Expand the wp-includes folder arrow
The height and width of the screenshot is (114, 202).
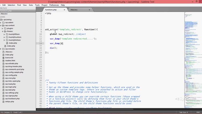[x=1, y=49]
